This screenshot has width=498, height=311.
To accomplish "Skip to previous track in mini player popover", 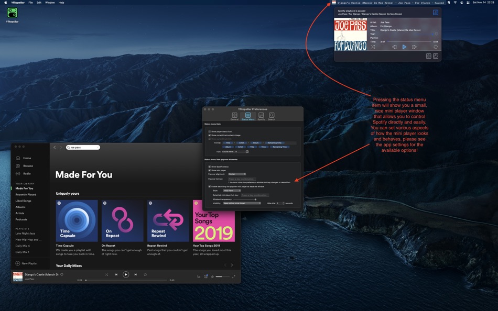I will 394,47.
